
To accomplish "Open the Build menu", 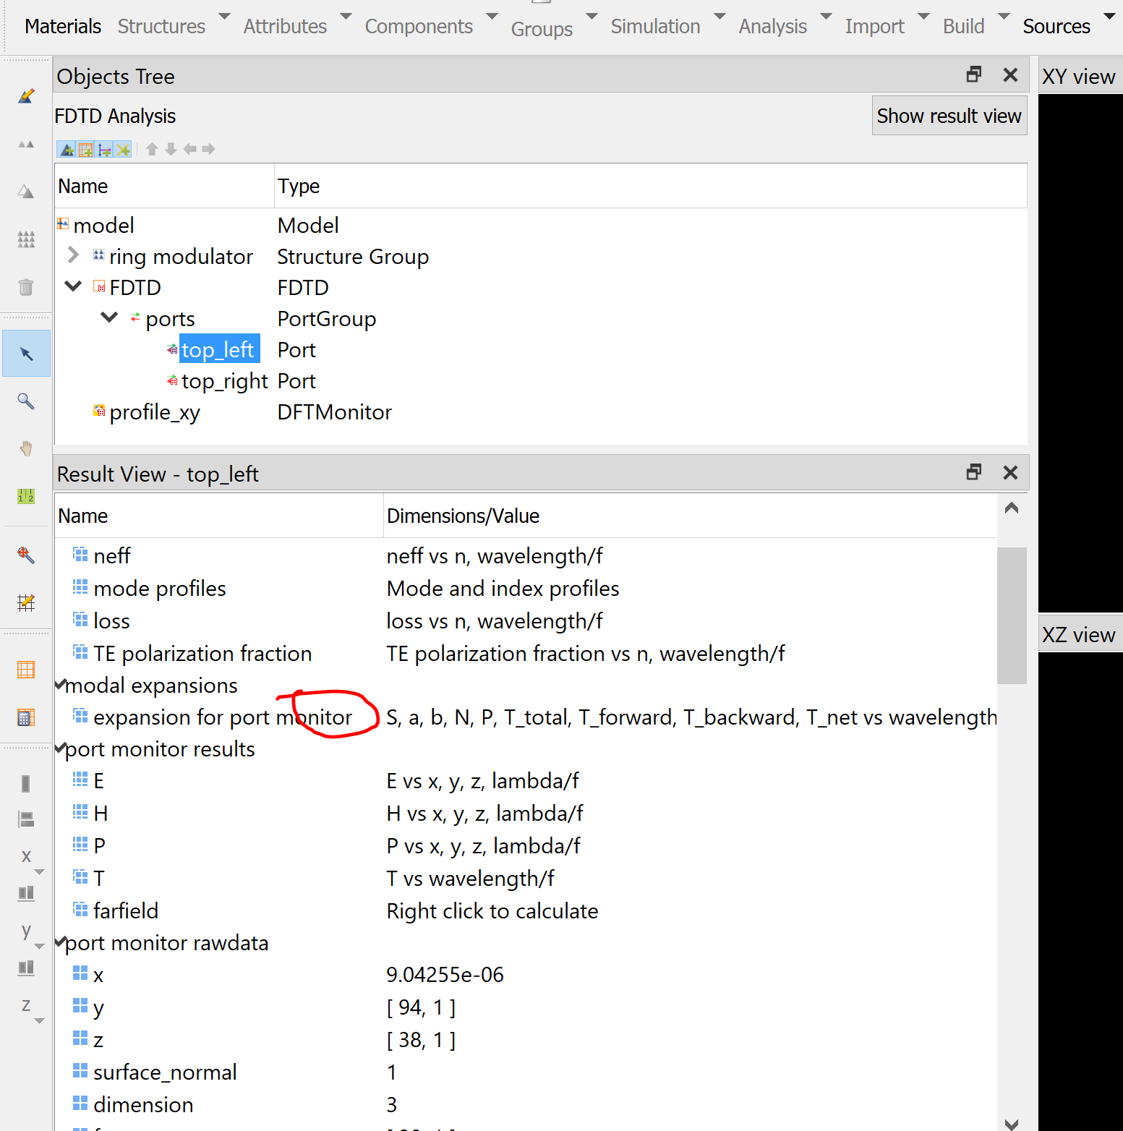I will pyautogui.click(x=964, y=27).
